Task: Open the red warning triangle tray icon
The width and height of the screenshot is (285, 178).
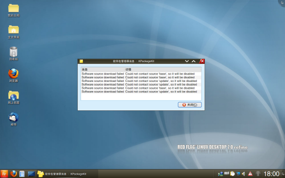Action: pos(250,174)
